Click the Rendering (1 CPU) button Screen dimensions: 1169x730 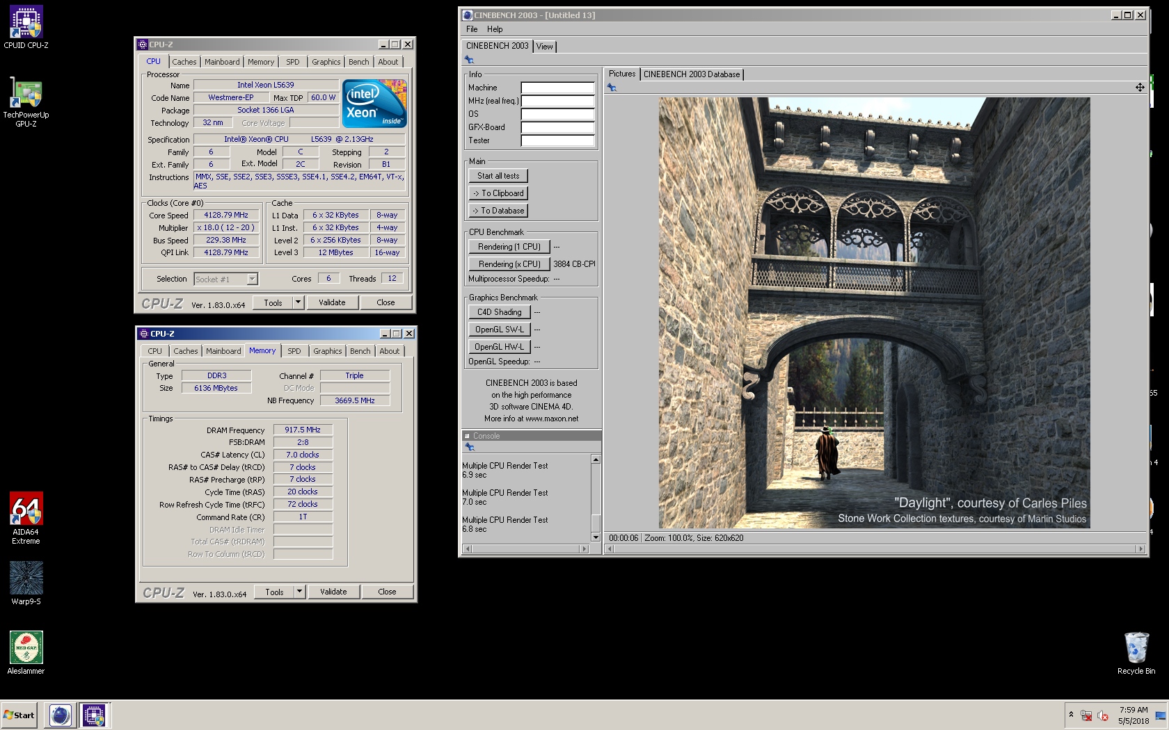click(x=509, y=247)
